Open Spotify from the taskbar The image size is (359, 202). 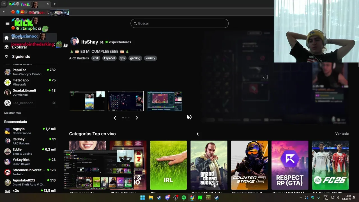(x=184, y=198)
